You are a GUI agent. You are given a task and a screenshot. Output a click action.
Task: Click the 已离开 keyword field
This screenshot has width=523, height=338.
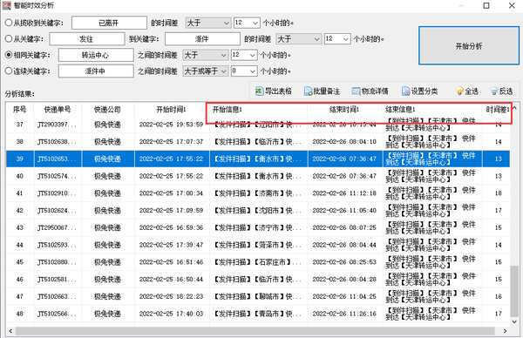(109, 23)
